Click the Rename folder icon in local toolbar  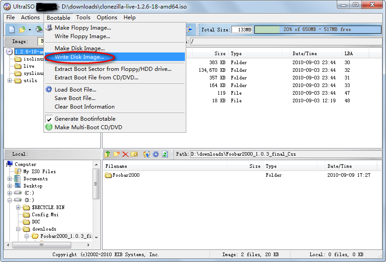[x=134, y=154]
